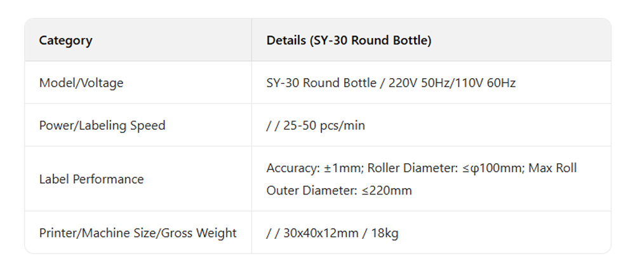Click "SY-30 Round Bottle" in the Model/Voltage row
The image size is (635, 270).
click(321, 83)
